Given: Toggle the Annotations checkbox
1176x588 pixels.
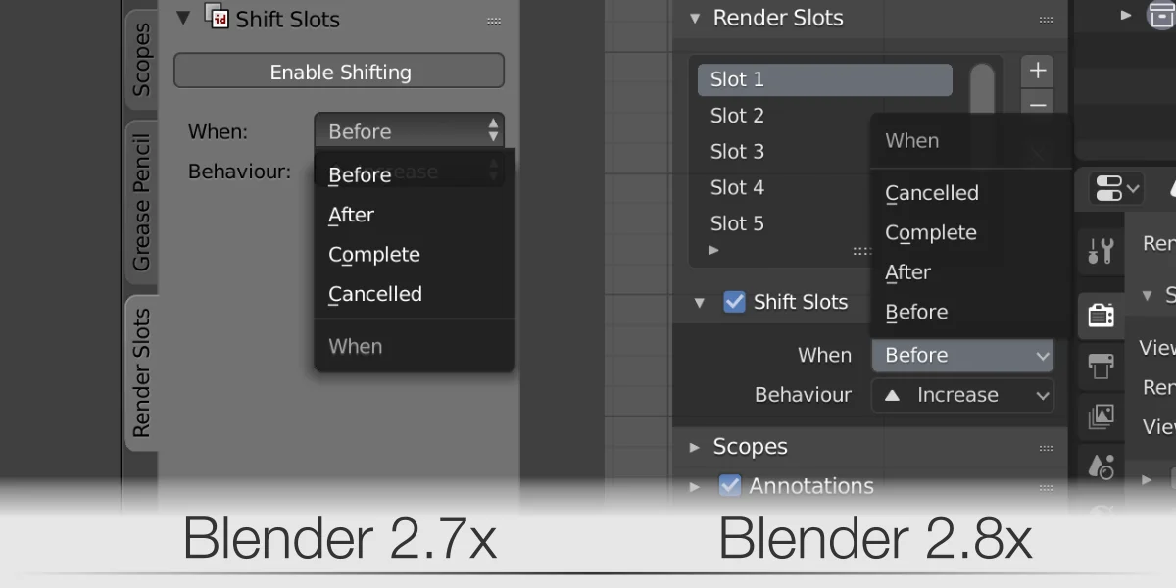Looking at the screenshot, I should point(730,485).
